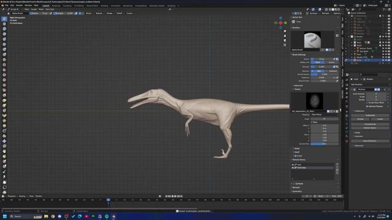
Task: Expand the Symmetry panel in sidebar
Action: tap(297, 191)
